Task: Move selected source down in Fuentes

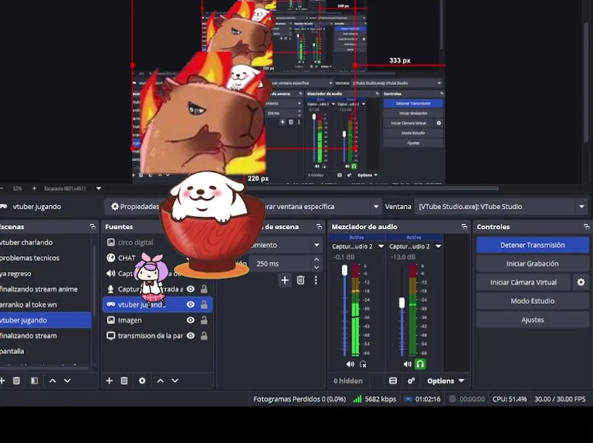Action: [174, 381]
